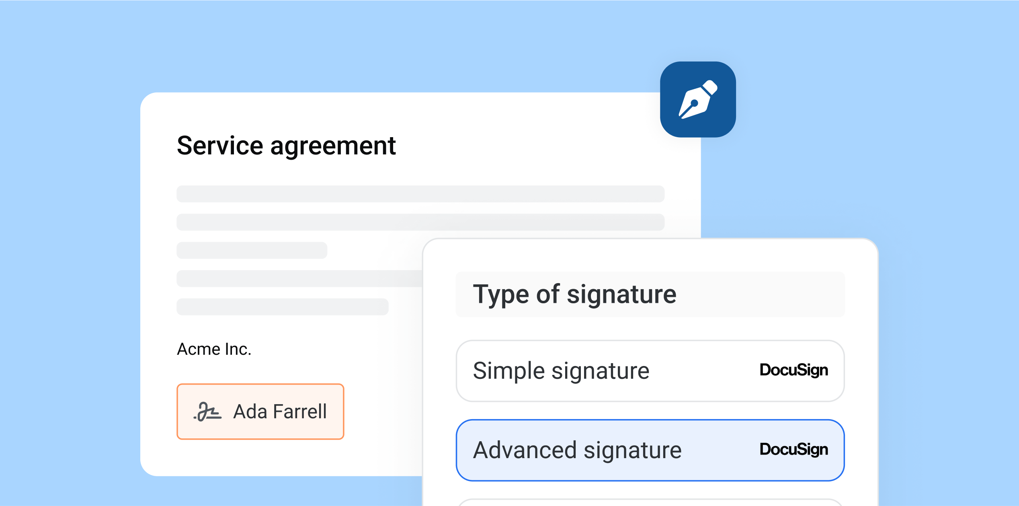Open the Ada Farrell signature field
The image size is (1019, 506).
[260, 411]
